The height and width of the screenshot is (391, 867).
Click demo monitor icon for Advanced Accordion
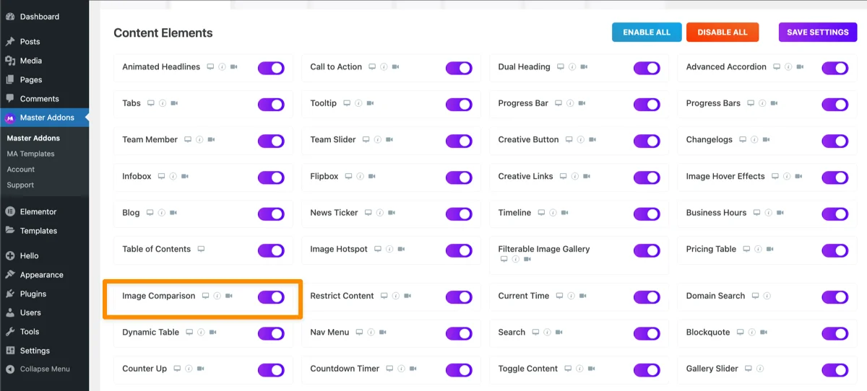(777, 67)
